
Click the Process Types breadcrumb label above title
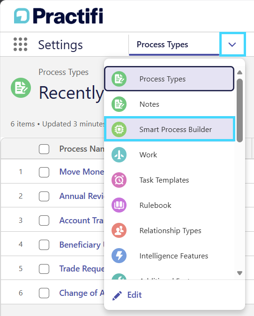coord(63,72)
